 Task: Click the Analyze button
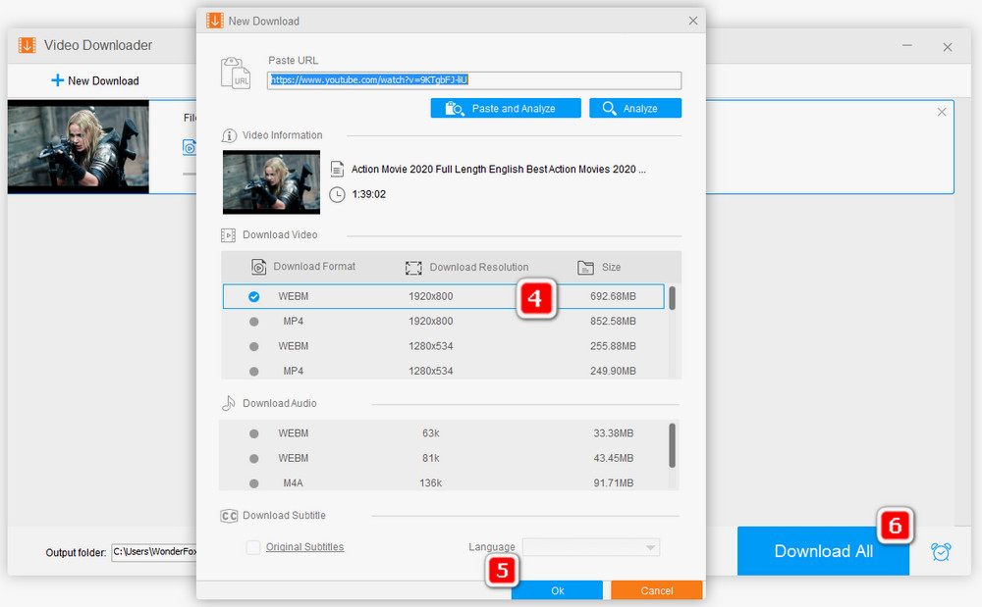(634, 108)
